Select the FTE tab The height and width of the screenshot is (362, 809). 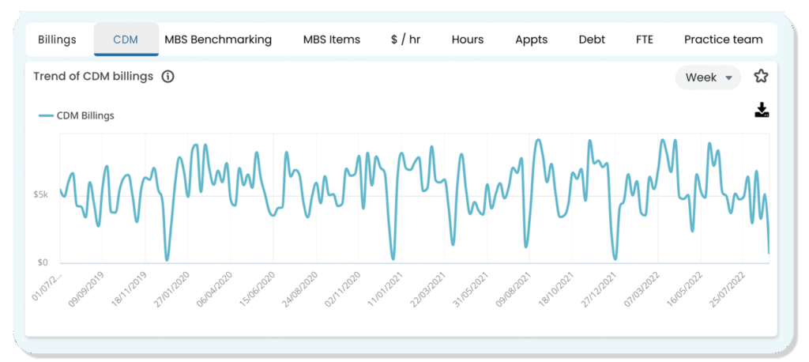(x=645, y=40)
